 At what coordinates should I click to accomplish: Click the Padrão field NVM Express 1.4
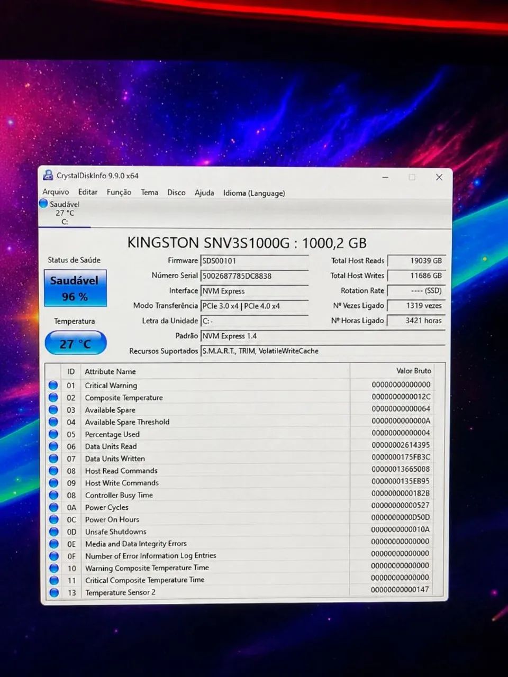323,336
